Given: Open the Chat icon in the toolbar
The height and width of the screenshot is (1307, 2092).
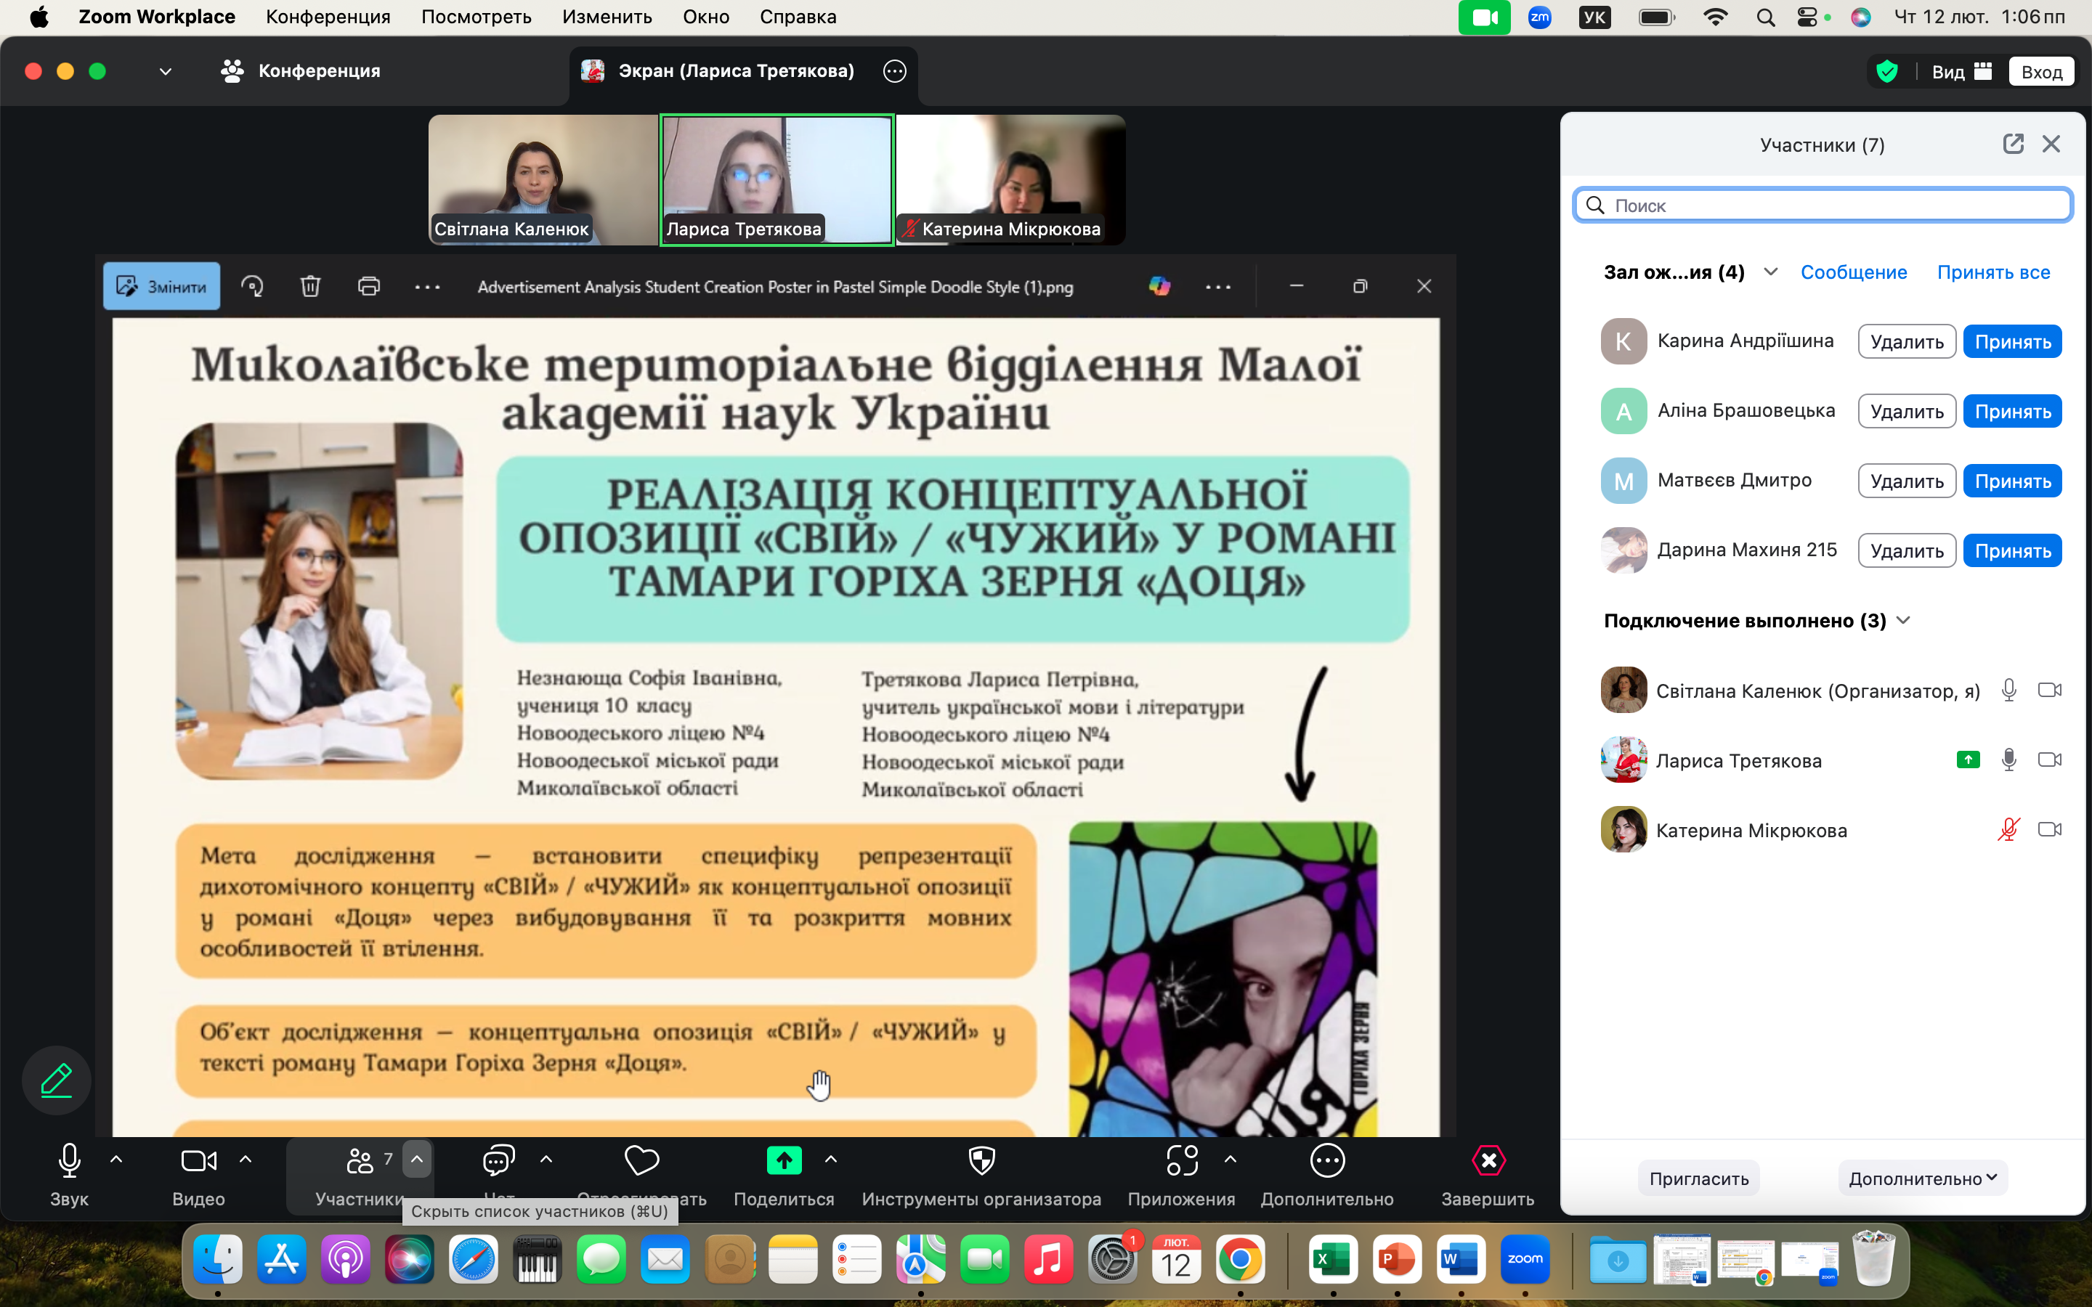Looking at the screenshot, I should pyautogui.click(x=499, y=1160).
